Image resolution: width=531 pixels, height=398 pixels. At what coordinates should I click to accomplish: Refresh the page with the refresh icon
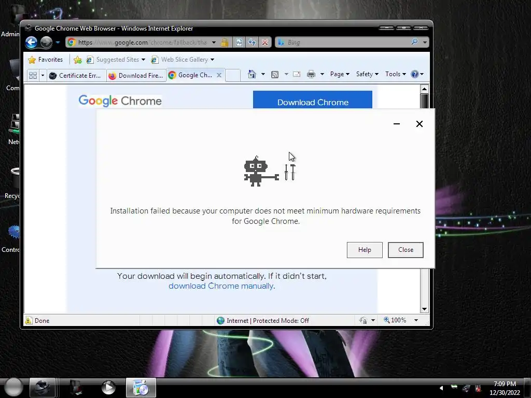pos(251,42)
